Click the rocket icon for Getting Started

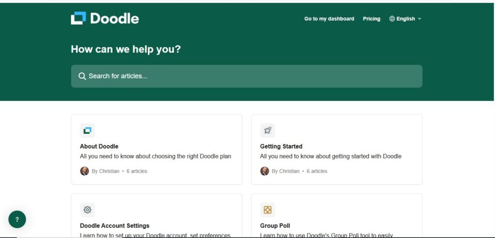click(x=267, y=130)
